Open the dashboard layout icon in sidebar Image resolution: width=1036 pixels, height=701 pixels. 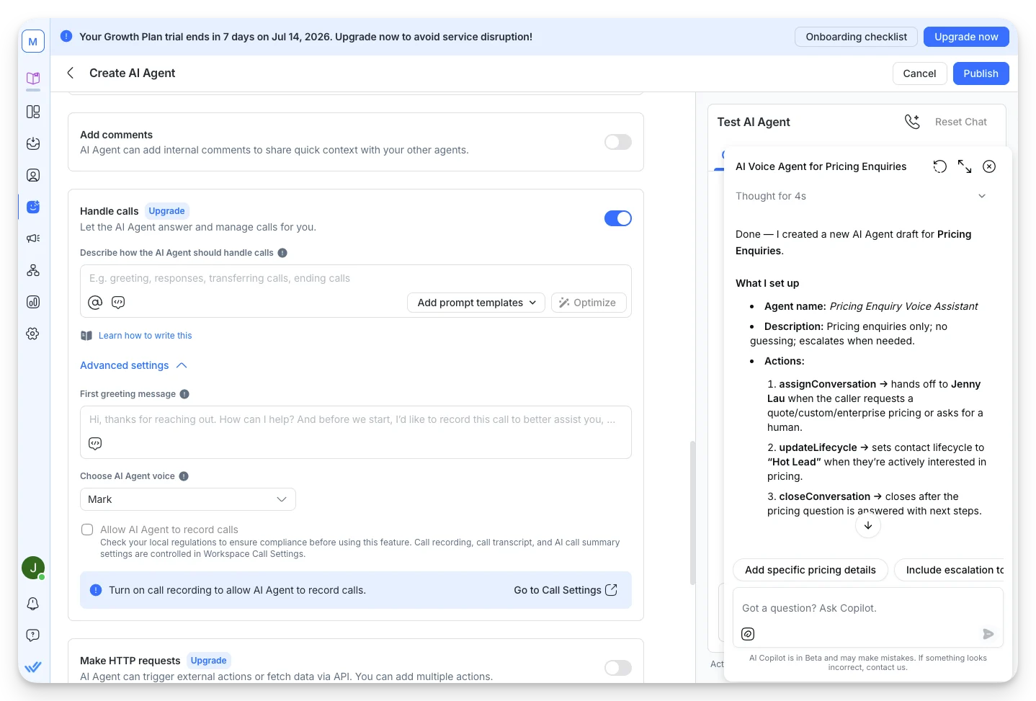point(33,112)
